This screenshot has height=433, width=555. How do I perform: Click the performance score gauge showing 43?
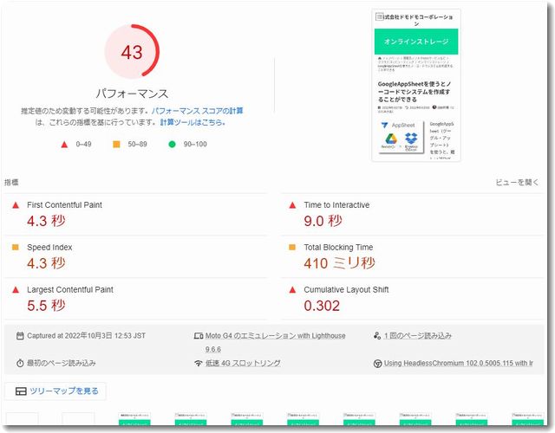132,53
